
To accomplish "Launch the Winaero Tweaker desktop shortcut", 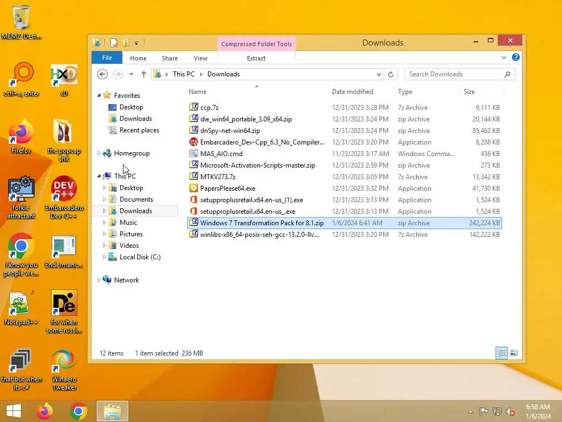I will coord(64,370).
